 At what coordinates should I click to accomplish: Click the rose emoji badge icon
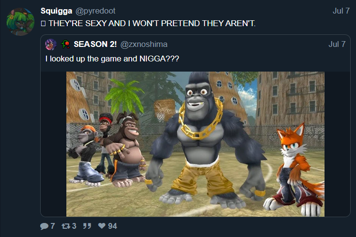pos(65,44)
